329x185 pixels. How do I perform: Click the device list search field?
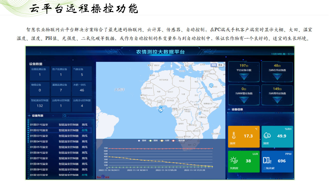pyautogui.click(x=78, y=116)
